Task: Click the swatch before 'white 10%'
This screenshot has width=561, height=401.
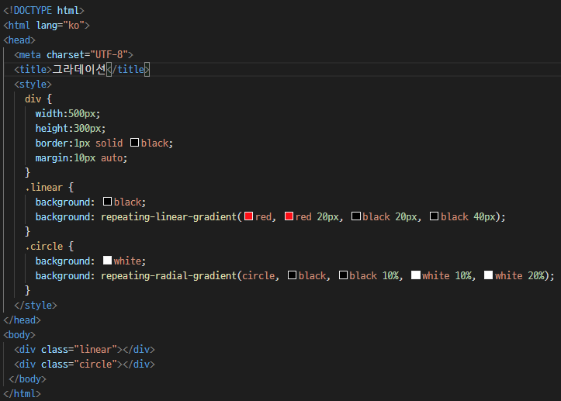Action: point(416,275)
